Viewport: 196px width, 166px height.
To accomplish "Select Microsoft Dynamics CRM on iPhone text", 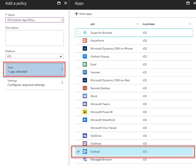I will [111, 49].
